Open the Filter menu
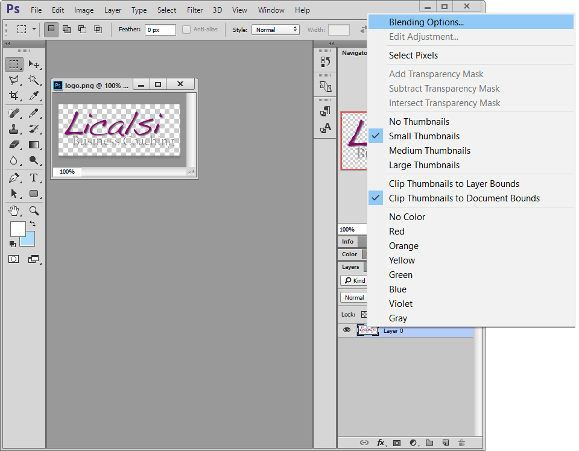This screenshot has height=451, width=579. 195,10
